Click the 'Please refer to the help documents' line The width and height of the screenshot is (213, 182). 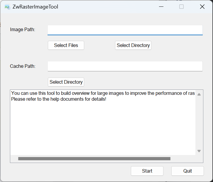coord(59,99)
